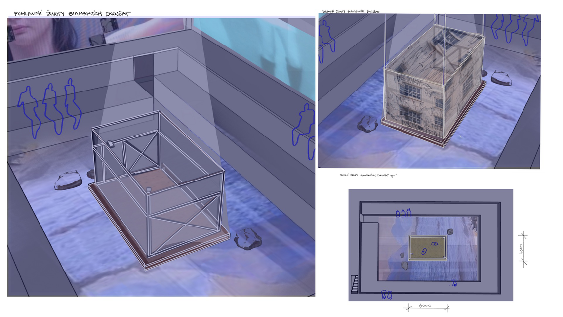Click the title above the top-right perspective view

(350, 10)
